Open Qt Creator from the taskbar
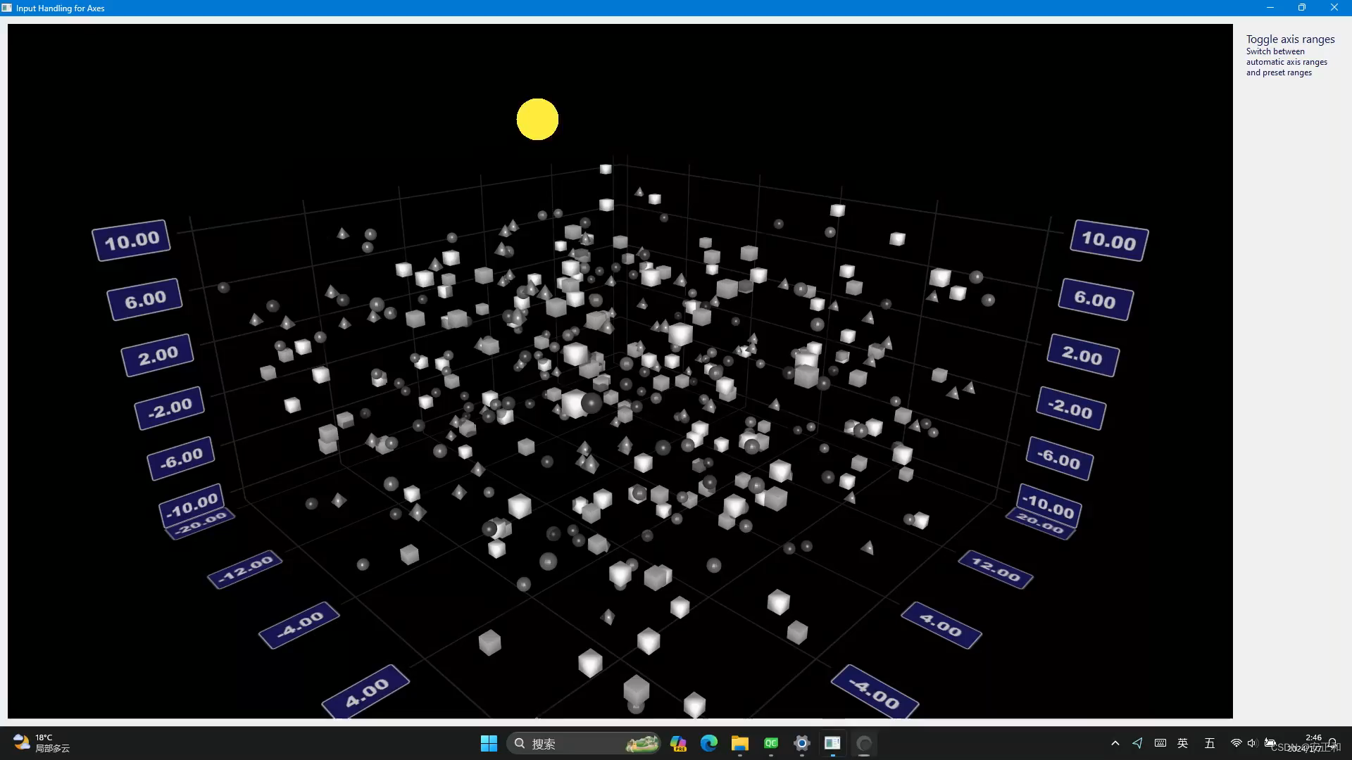The height and width of the screenshot is (760, 1352). click(x=771, y=743)
